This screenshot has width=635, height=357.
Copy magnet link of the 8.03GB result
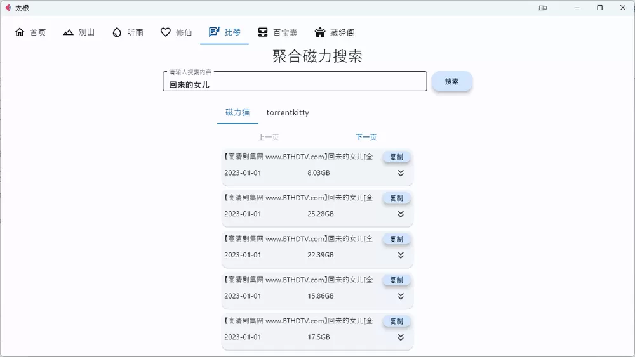pyautogui.click(x=396, y=157)
